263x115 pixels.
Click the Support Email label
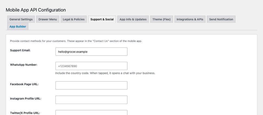click(x=20, y=50)
